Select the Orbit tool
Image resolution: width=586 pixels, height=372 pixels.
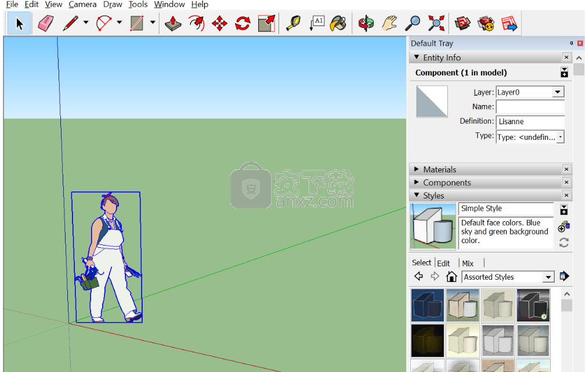[366, 23]
